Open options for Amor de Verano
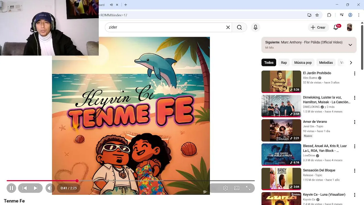364x205 pixels. (354, 122)
